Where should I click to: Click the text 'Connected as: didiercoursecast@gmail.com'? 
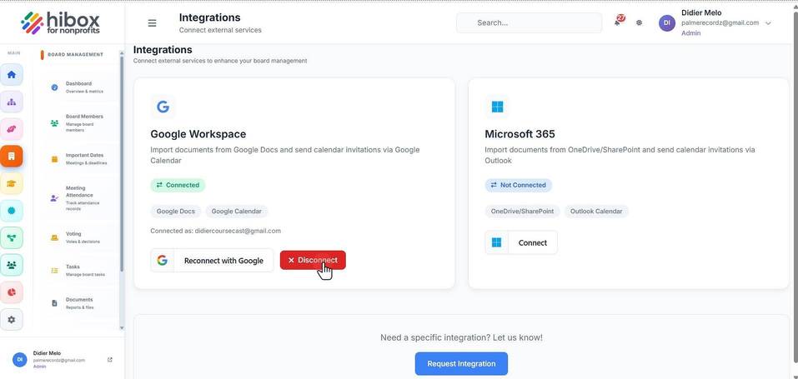point(216,231)
